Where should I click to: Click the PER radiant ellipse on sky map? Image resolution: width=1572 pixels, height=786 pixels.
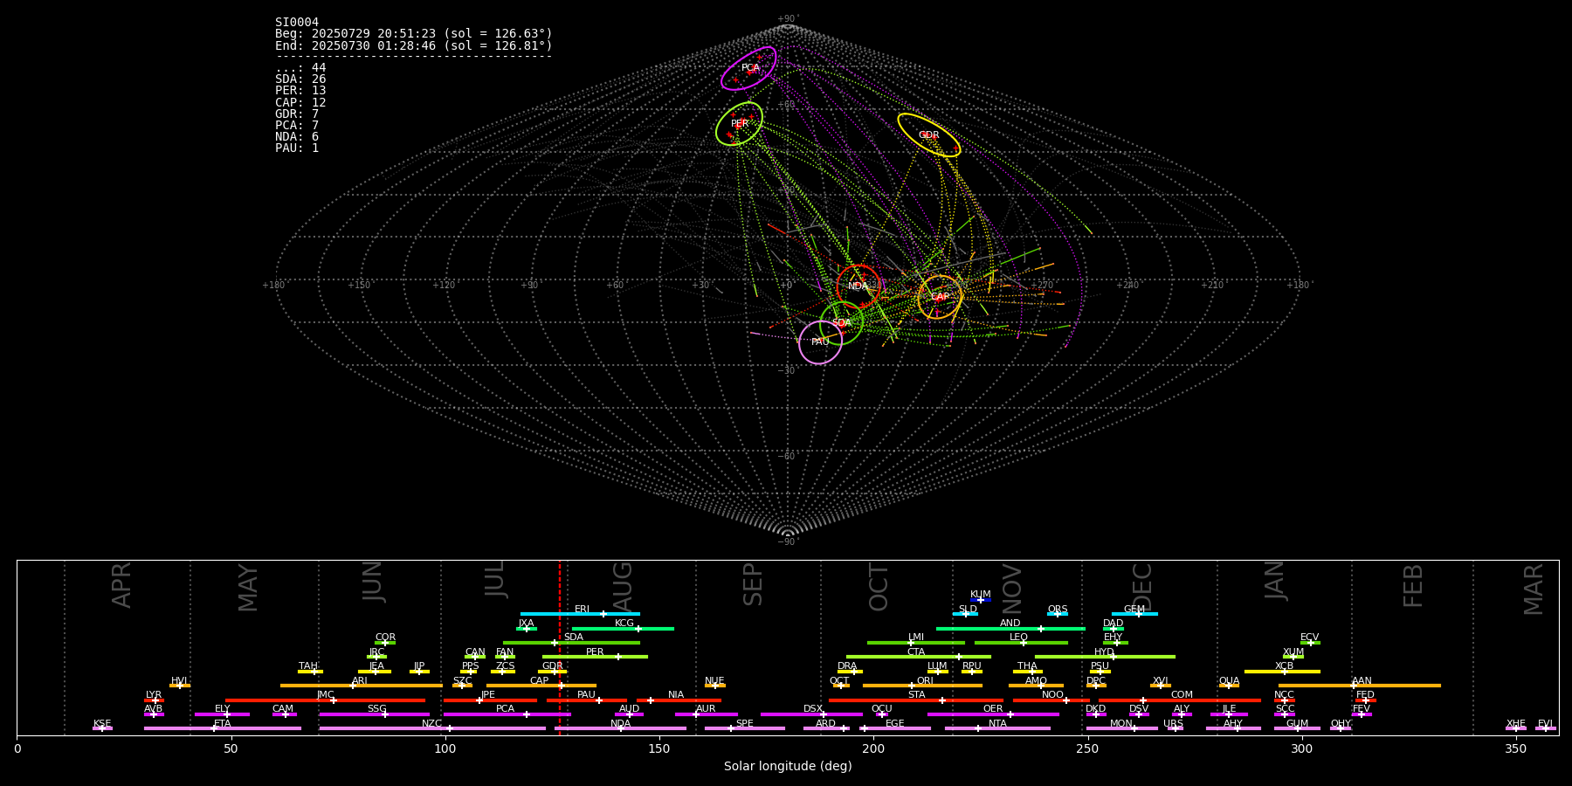point(739,124)
